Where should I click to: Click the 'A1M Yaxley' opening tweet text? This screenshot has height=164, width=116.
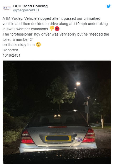click(13, 18)
